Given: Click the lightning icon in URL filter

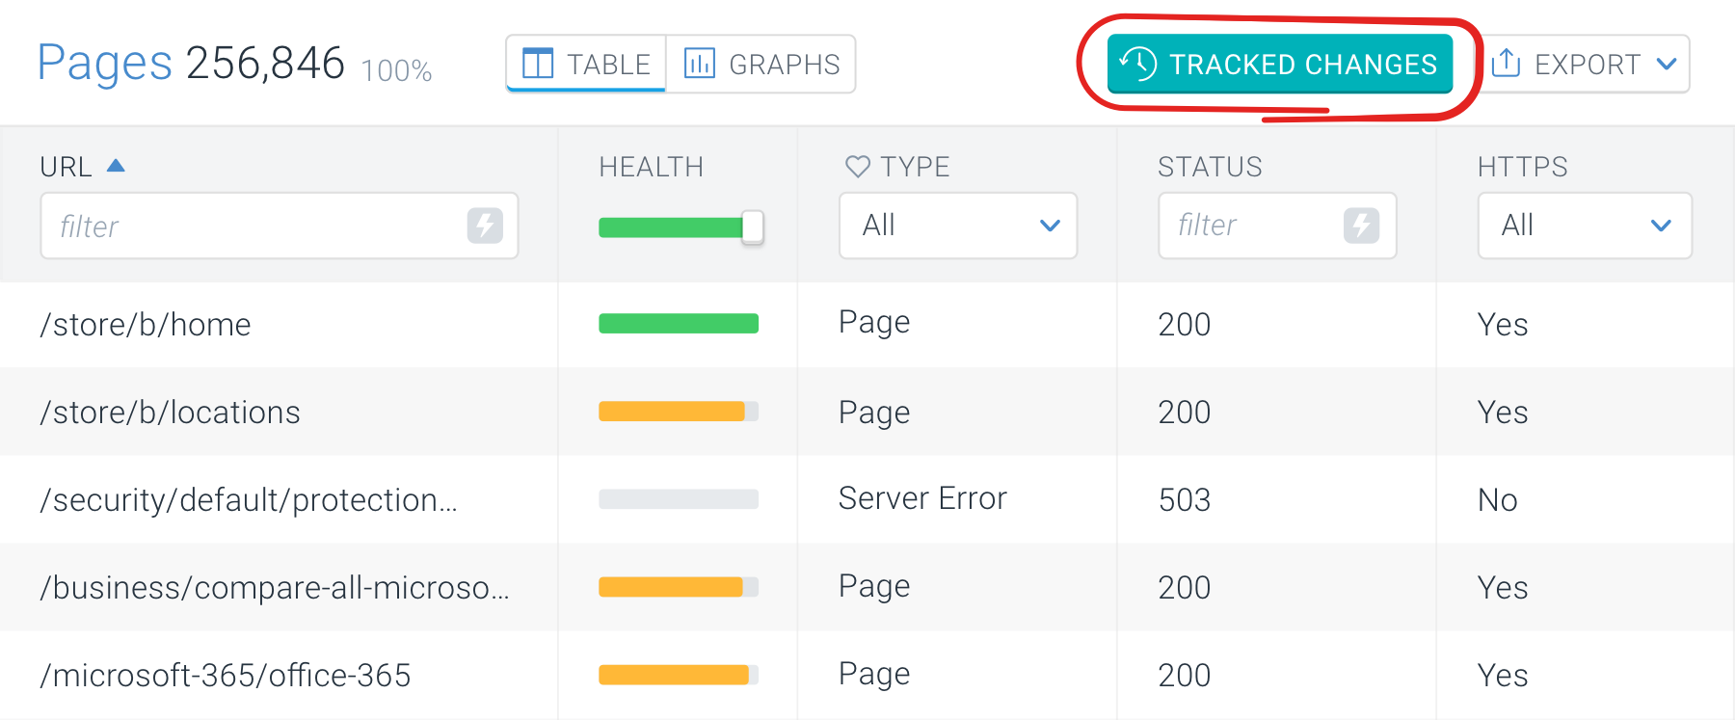Looking at the screenshot, I should [x=485, y=226].
